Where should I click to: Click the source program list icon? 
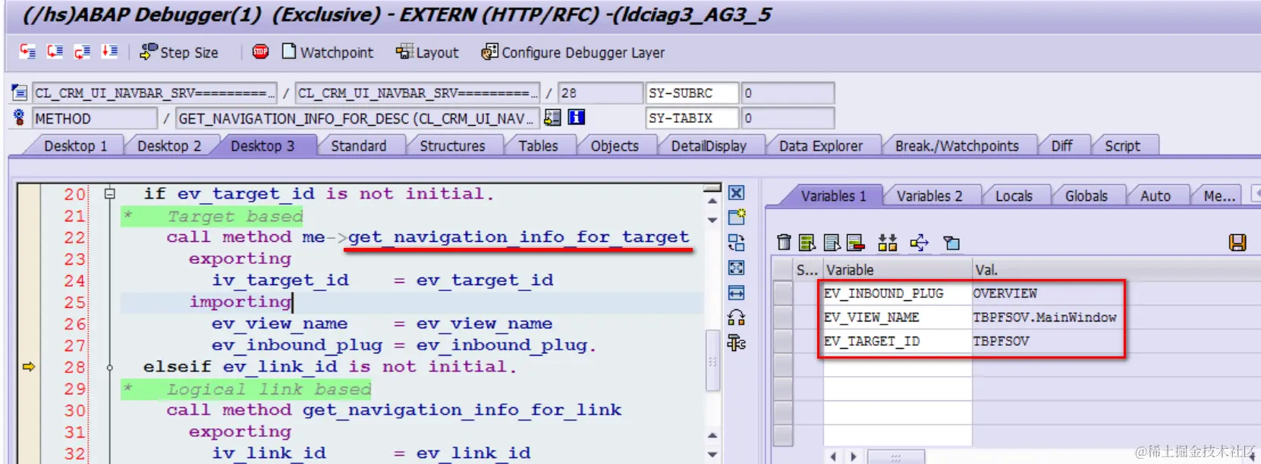(x=19, y=93)
